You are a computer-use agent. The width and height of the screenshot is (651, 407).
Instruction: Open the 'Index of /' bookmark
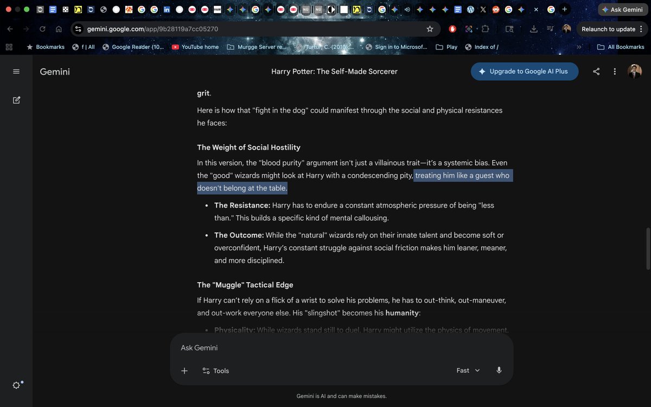click(482, 47)
